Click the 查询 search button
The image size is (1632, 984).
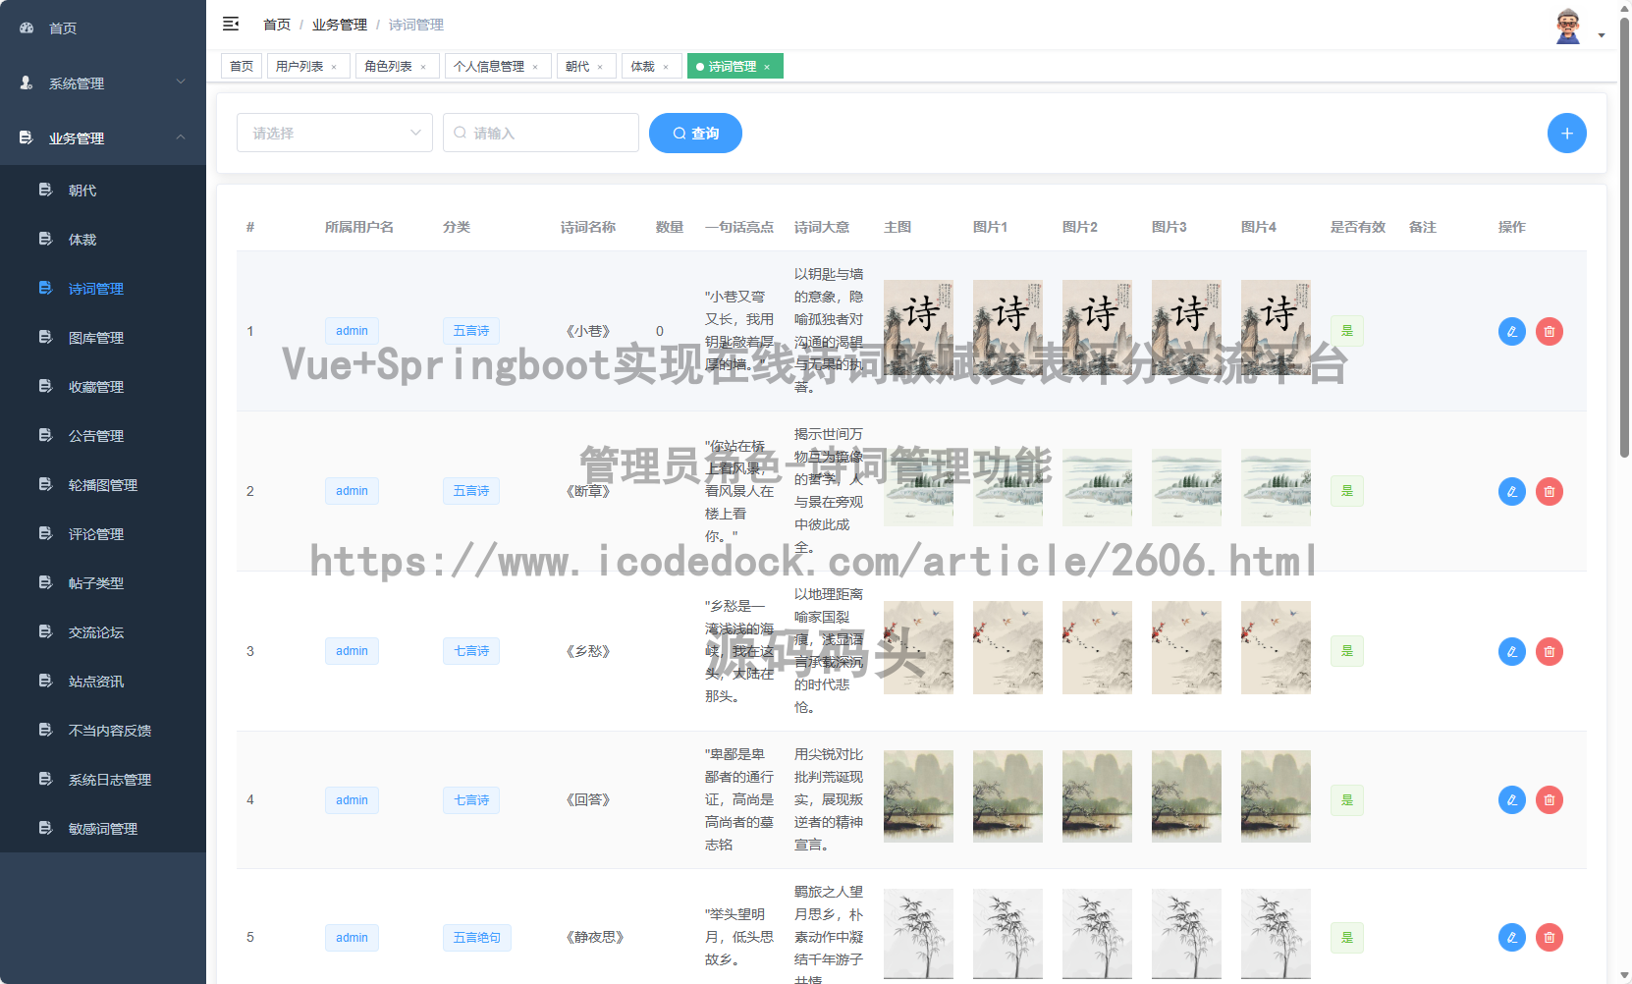pyautogui.click(x=695, y=133)
